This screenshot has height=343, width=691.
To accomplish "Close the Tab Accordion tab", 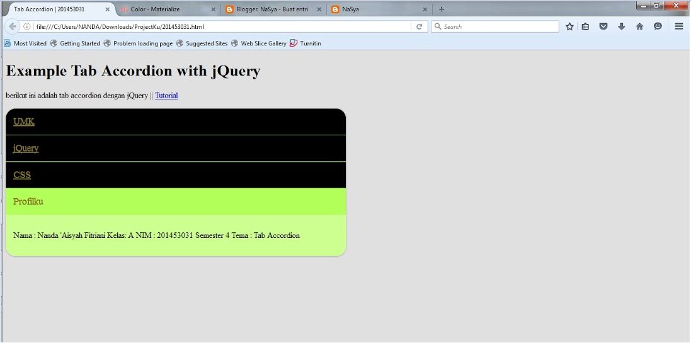I will pos(108,9).
